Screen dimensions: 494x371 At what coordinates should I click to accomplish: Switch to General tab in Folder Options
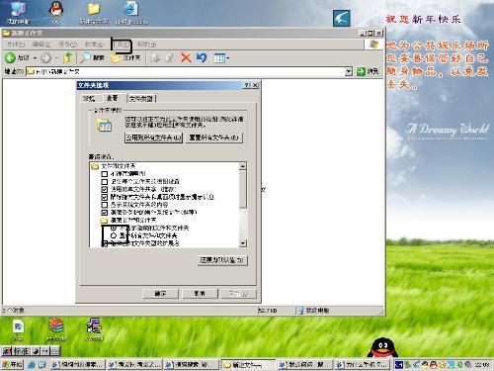point(89,99)
